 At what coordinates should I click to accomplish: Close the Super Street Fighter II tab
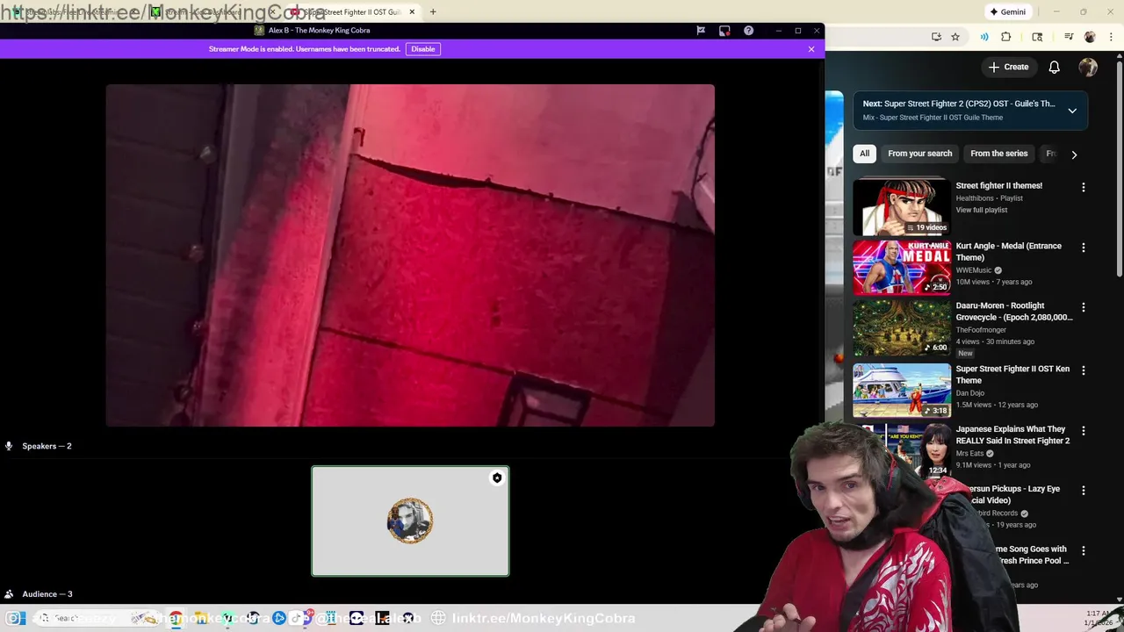(412, 12)
